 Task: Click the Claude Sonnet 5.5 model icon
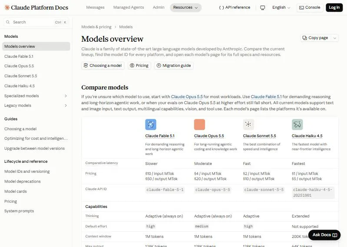(x=248, y=125)
